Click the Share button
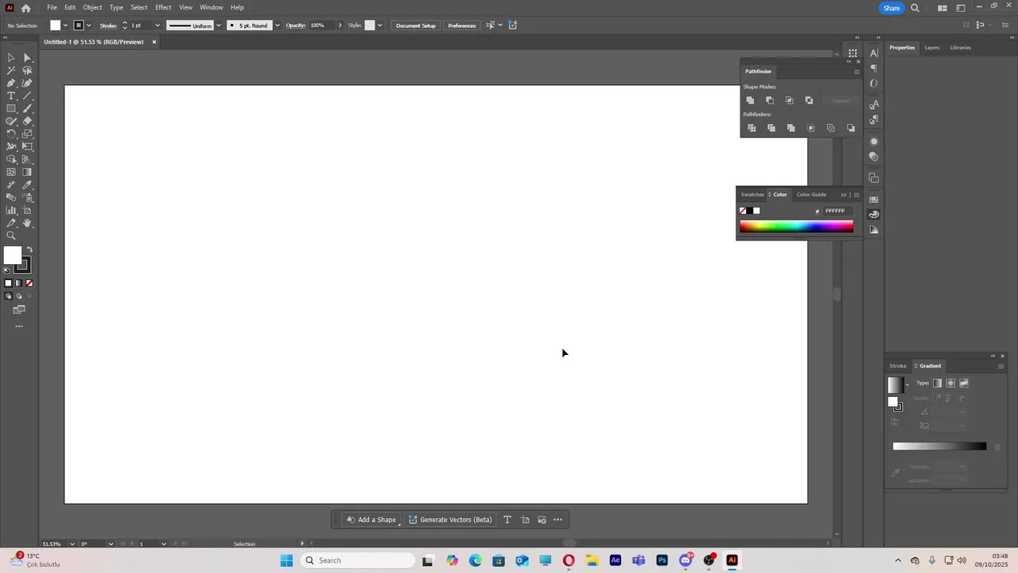This screenshot has width=1018, height=573. click(892, 8)
